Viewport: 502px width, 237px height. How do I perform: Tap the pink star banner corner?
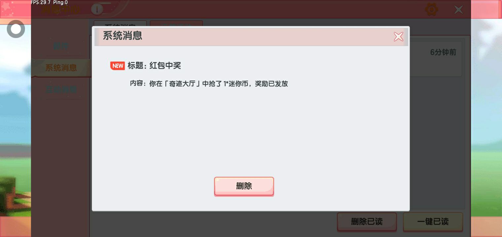point(16,9)
